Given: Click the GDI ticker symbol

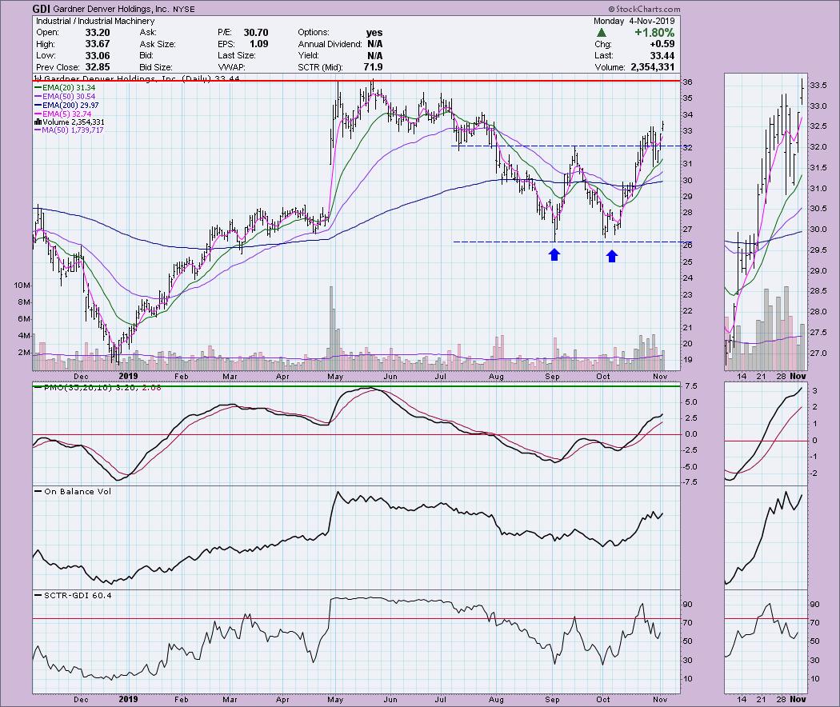Looking at the screenshot, I should click(41, 9).
